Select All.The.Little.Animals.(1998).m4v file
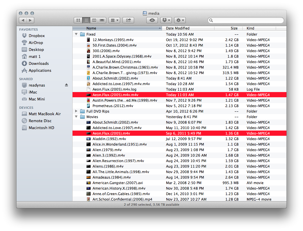 [180, 172]
